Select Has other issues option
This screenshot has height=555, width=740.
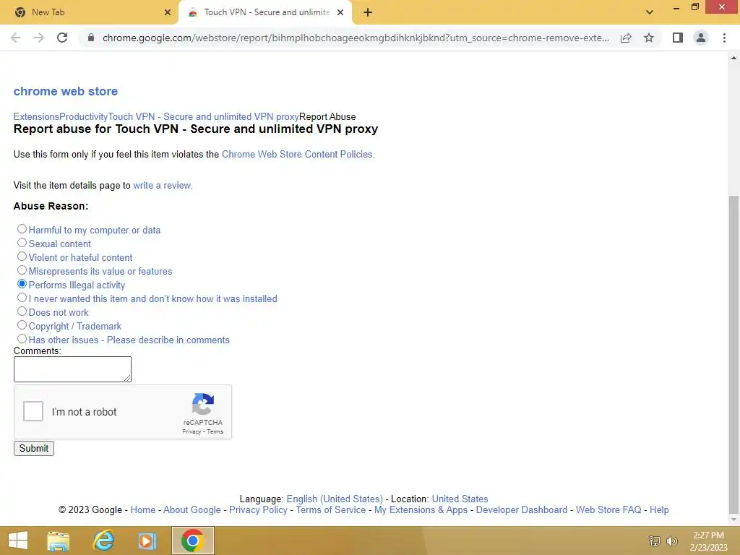click(x=22, y=339)
